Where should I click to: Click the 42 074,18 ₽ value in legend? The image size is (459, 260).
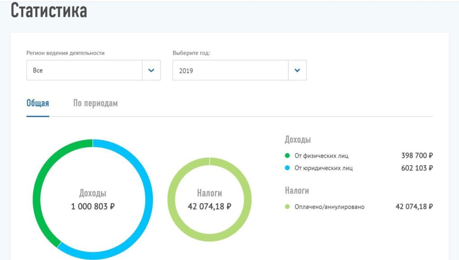coord(414,207)
